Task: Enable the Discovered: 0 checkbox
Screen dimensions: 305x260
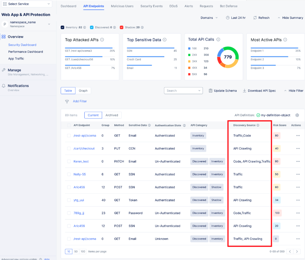Action: [91, 27]
